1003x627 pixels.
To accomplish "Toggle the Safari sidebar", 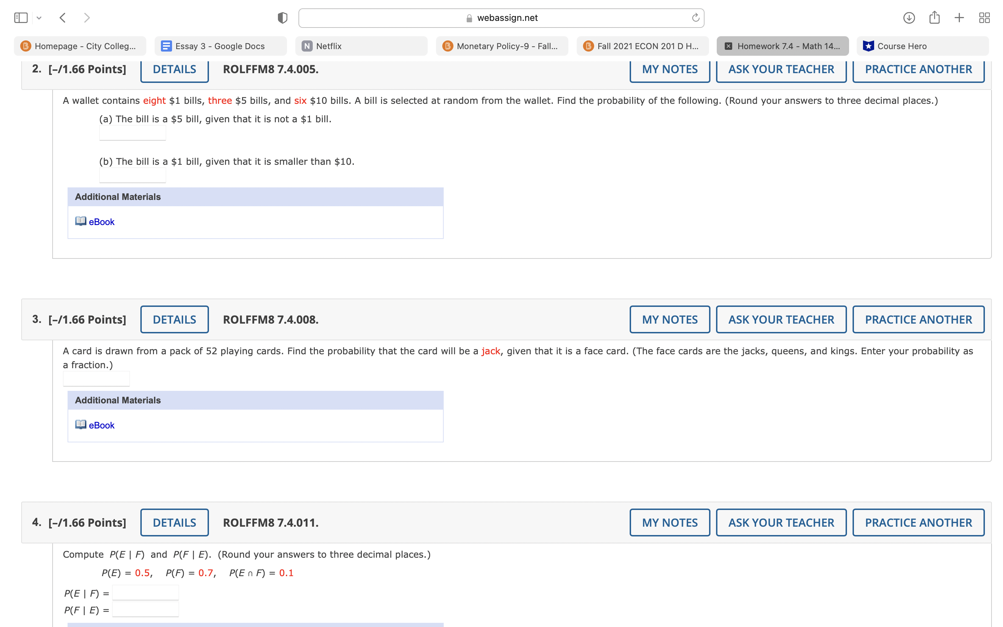I will click(x=22, y=17).
